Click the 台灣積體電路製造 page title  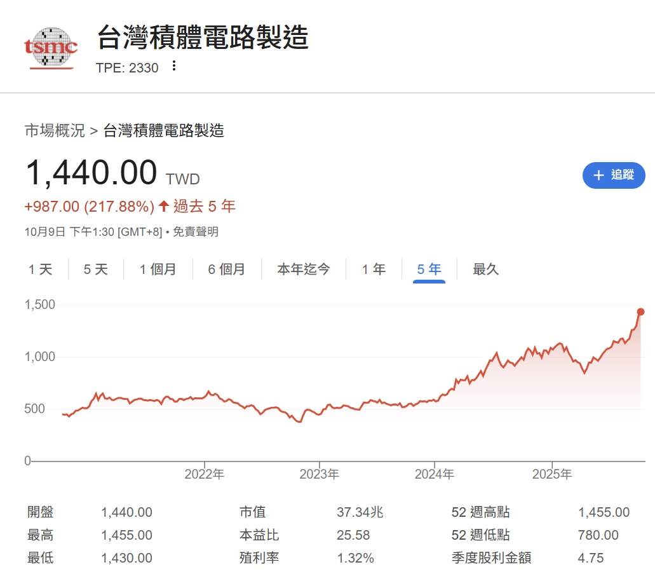pos(203,38)
